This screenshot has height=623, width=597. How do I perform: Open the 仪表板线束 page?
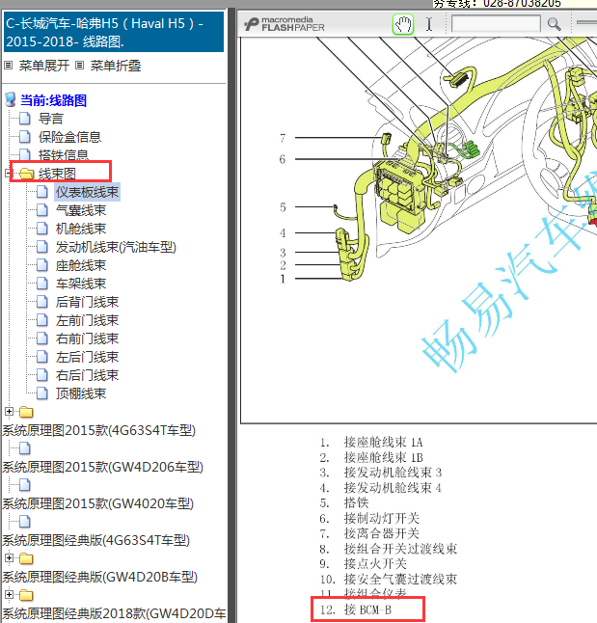[x=87, y=192]
